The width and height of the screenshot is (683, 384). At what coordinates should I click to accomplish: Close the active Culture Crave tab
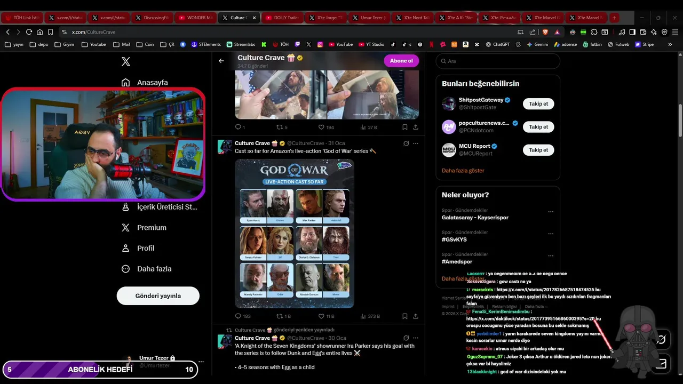pyautogui.click(x=254, y=18)
